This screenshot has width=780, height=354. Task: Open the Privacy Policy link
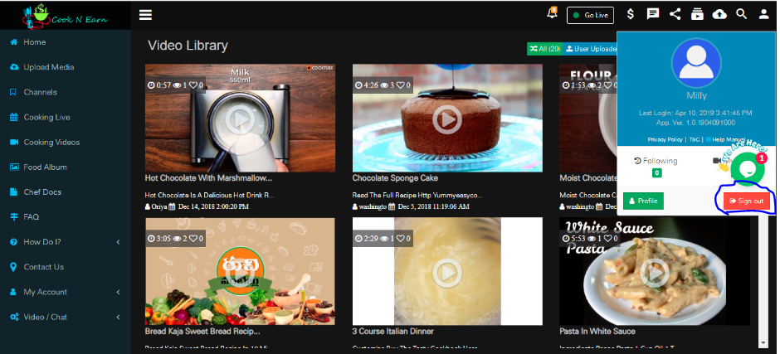pyautogui.click(x=665, y=140)
